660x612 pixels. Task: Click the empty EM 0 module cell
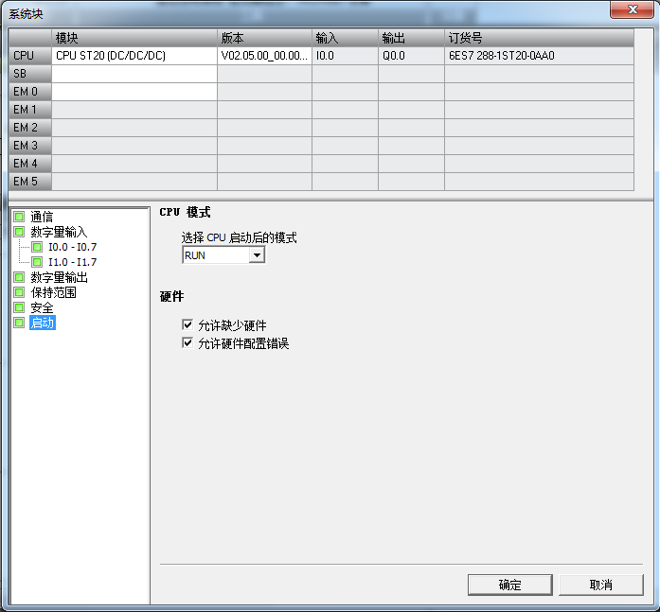pos(134,92)
